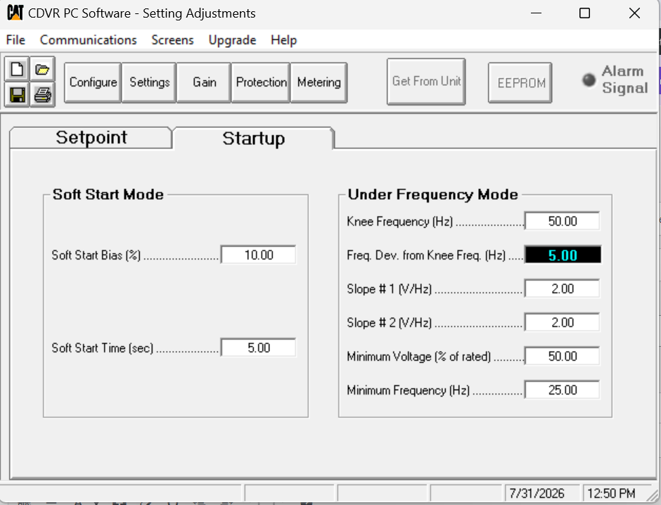Viewport: 661px width, 505px height.
Task: Close the CDVR PC Software window
Action: [634, 13]
